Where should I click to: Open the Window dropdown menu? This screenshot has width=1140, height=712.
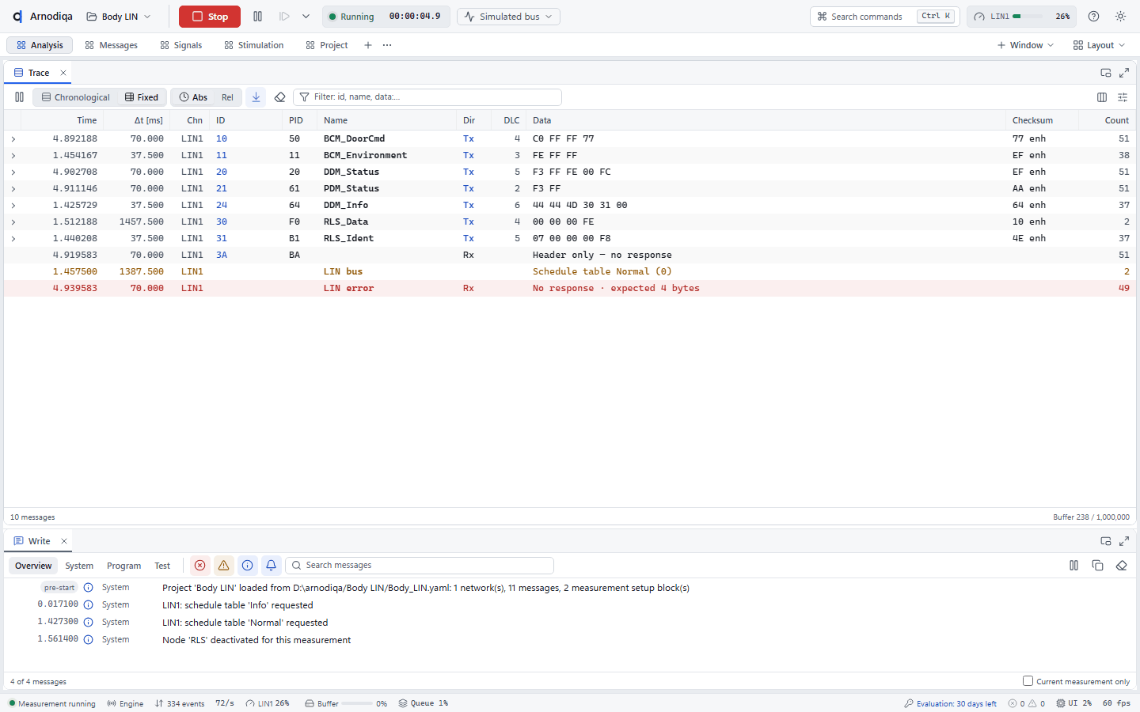pos(1025,45)
